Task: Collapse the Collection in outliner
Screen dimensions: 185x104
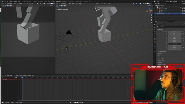Action: point(156,7)
